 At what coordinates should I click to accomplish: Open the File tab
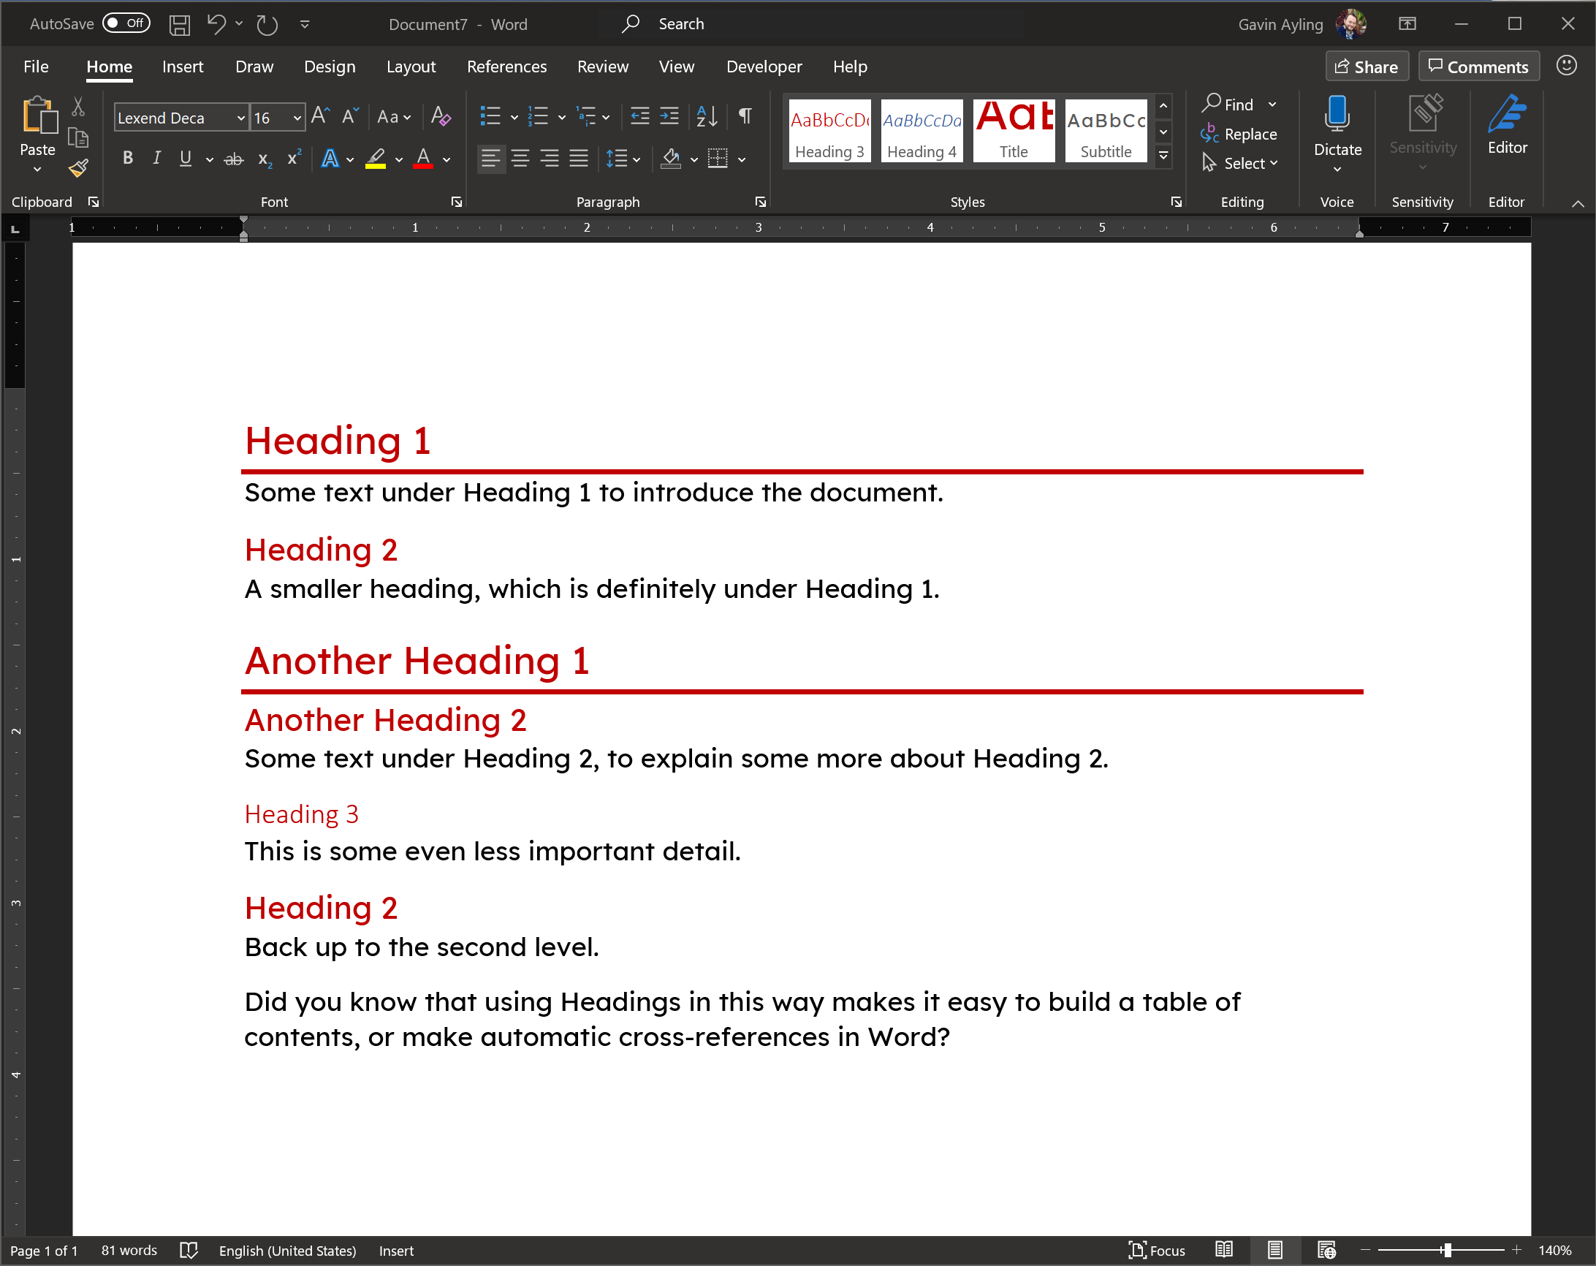[37, 67]
